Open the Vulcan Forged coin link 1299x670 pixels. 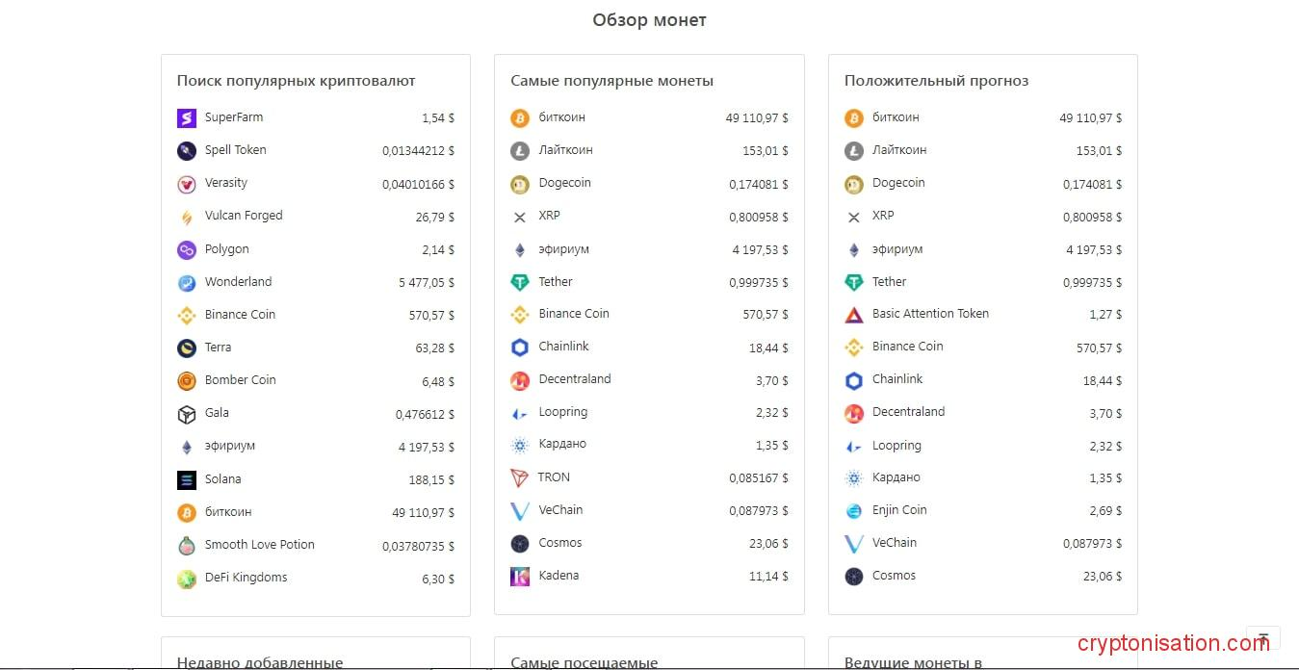244,216
